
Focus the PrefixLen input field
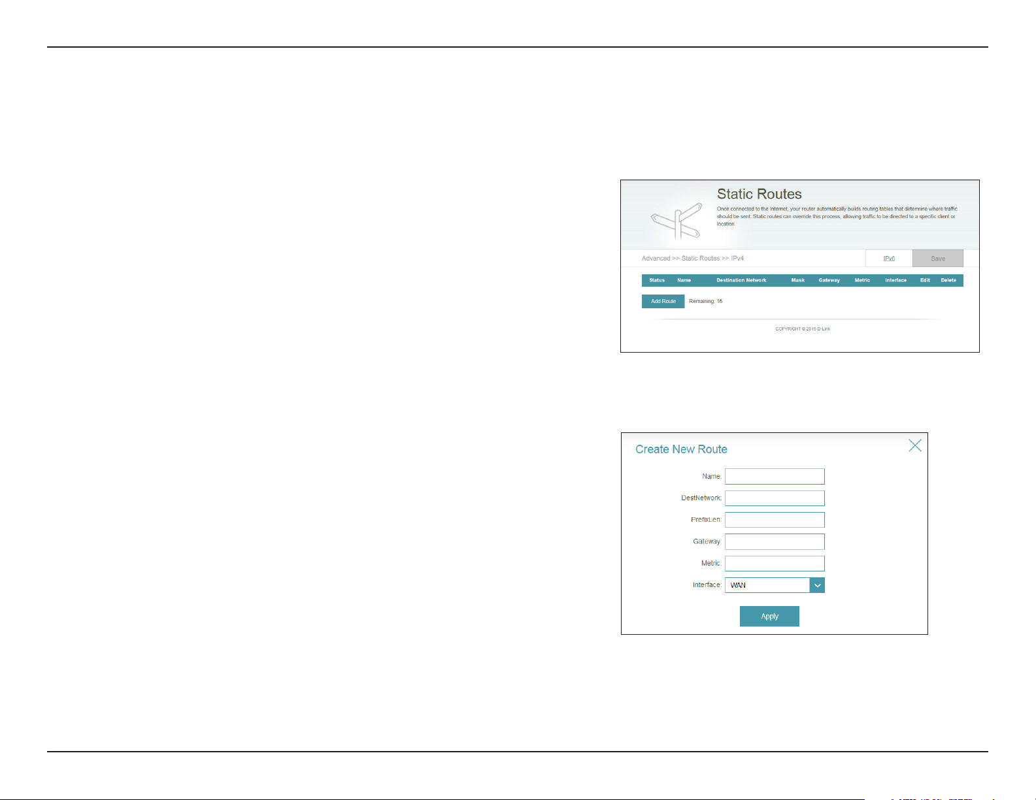[x=775, y=520]
